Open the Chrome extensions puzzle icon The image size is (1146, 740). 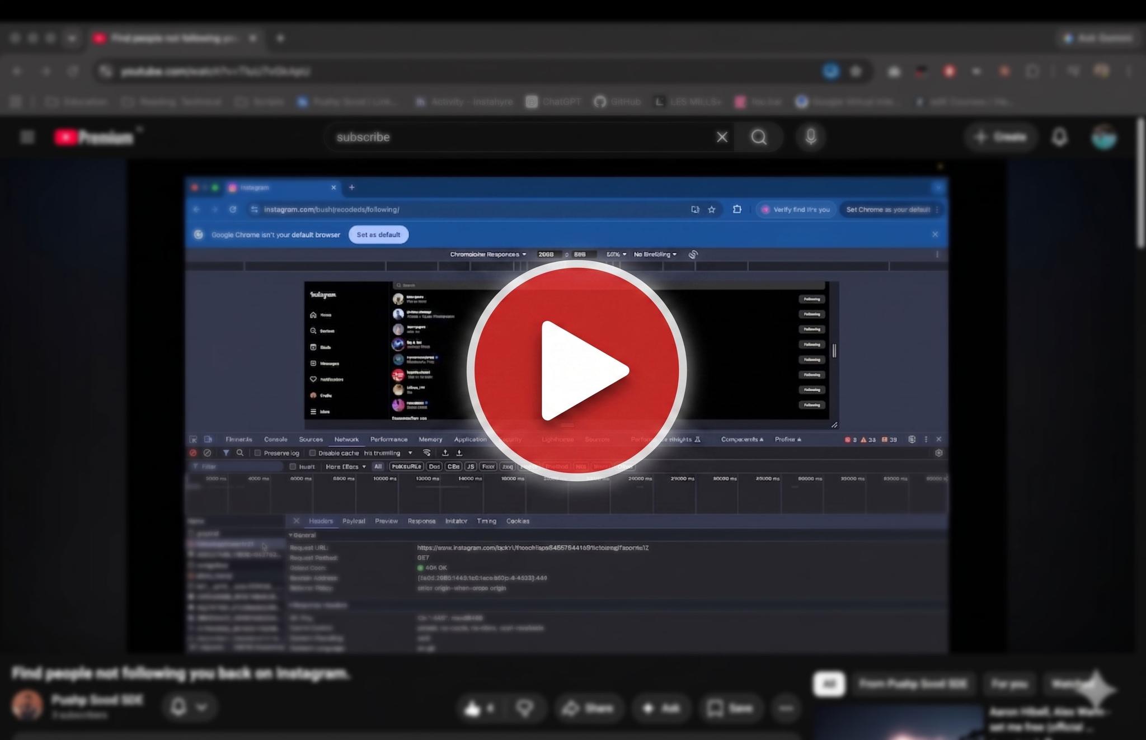point(1032,71)
